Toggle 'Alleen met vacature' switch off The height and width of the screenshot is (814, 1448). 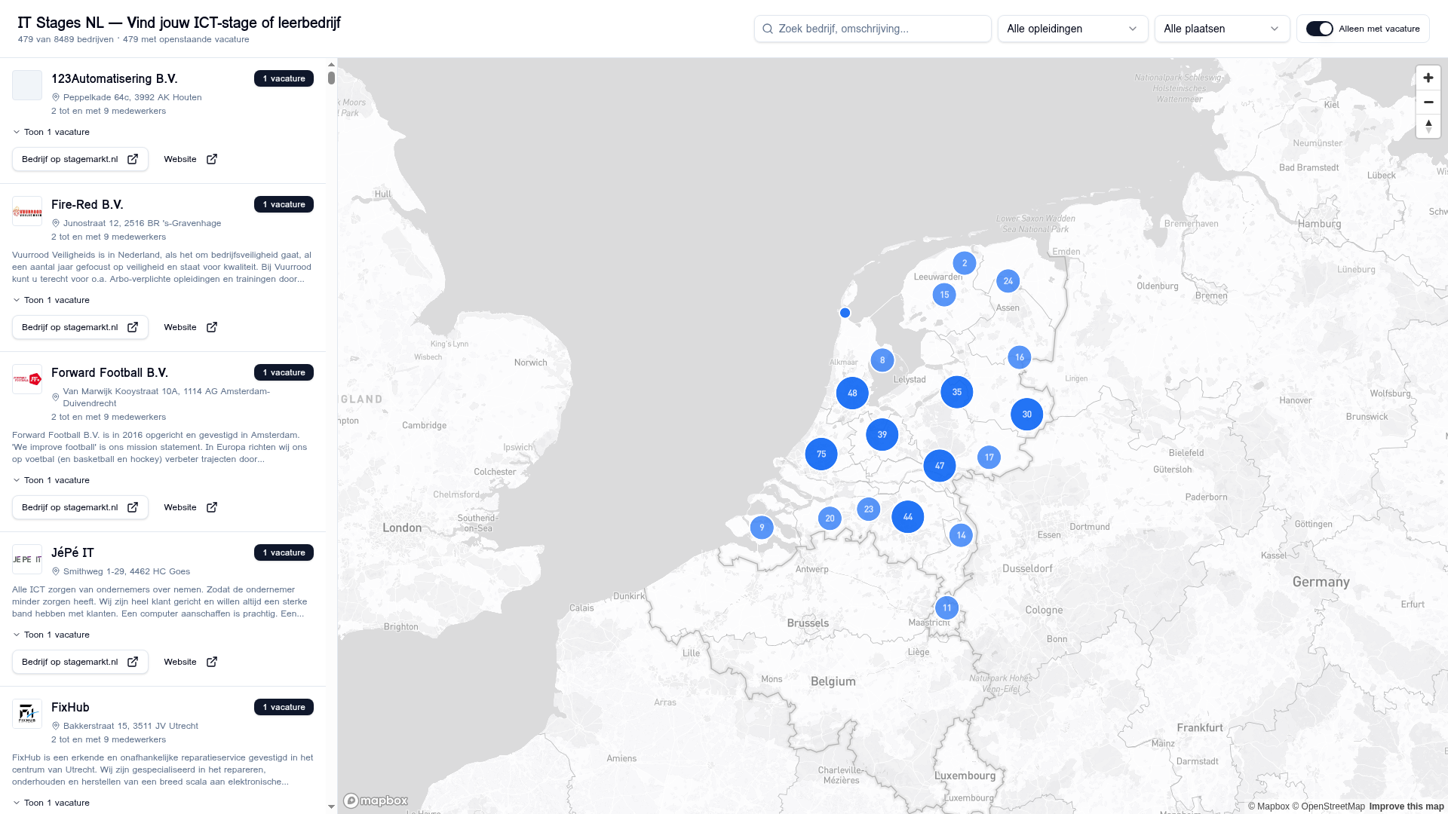point(1319,29)
